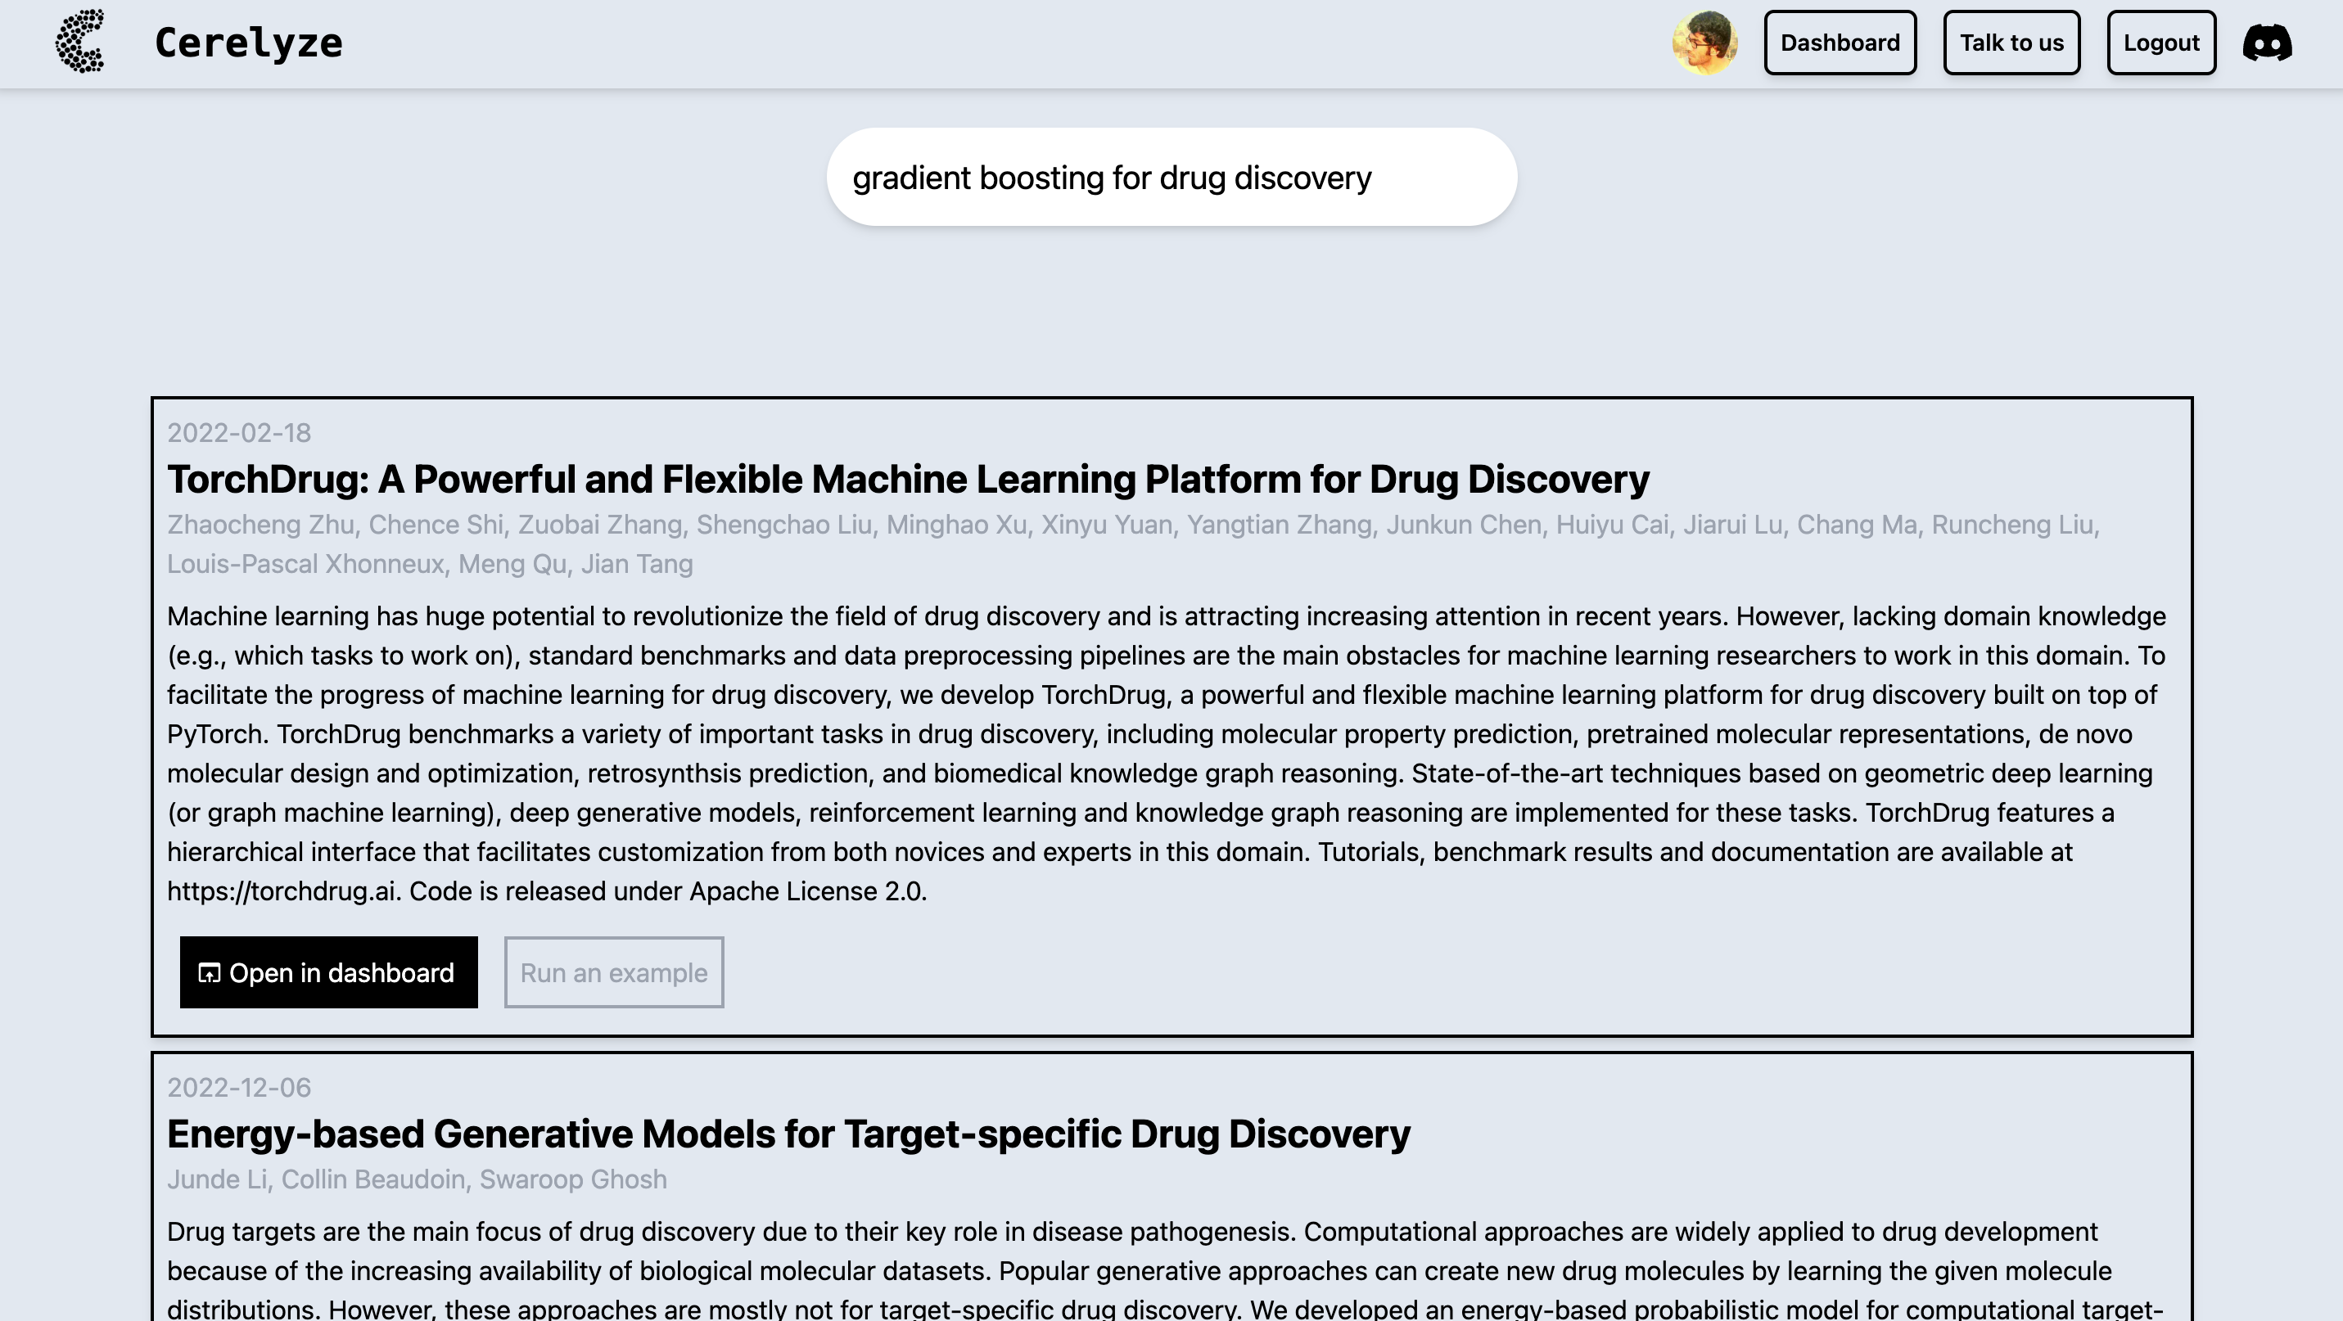Click the Cerelyze dotted logo icon
Image resolution: width=2343 pixels, height=1321 pixels.
(x=80, y=42)
